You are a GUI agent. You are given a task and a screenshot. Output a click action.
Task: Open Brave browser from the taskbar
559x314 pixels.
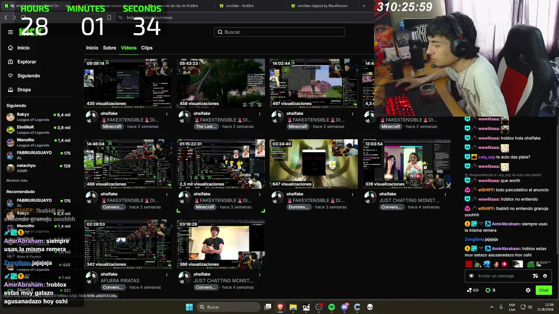point(280,307)
